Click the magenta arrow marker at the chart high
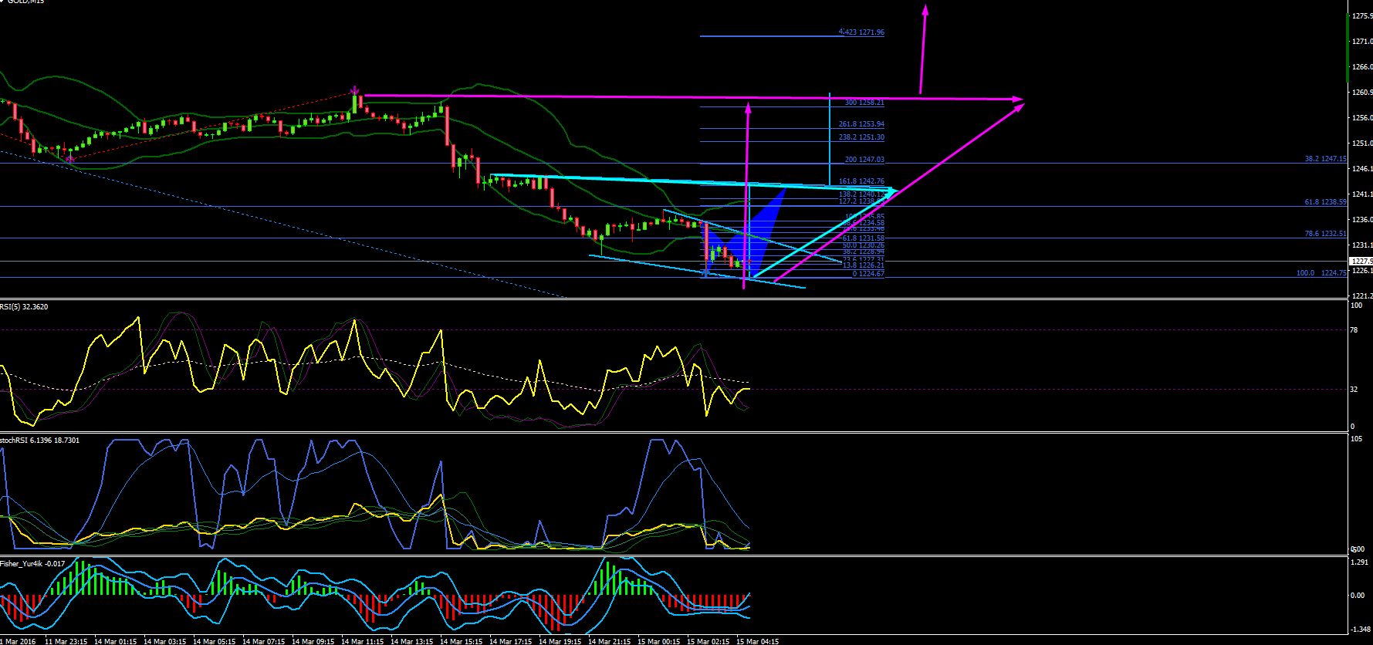Image resolution: width=1373 pixels, height=645 pixels. point(354,90)
